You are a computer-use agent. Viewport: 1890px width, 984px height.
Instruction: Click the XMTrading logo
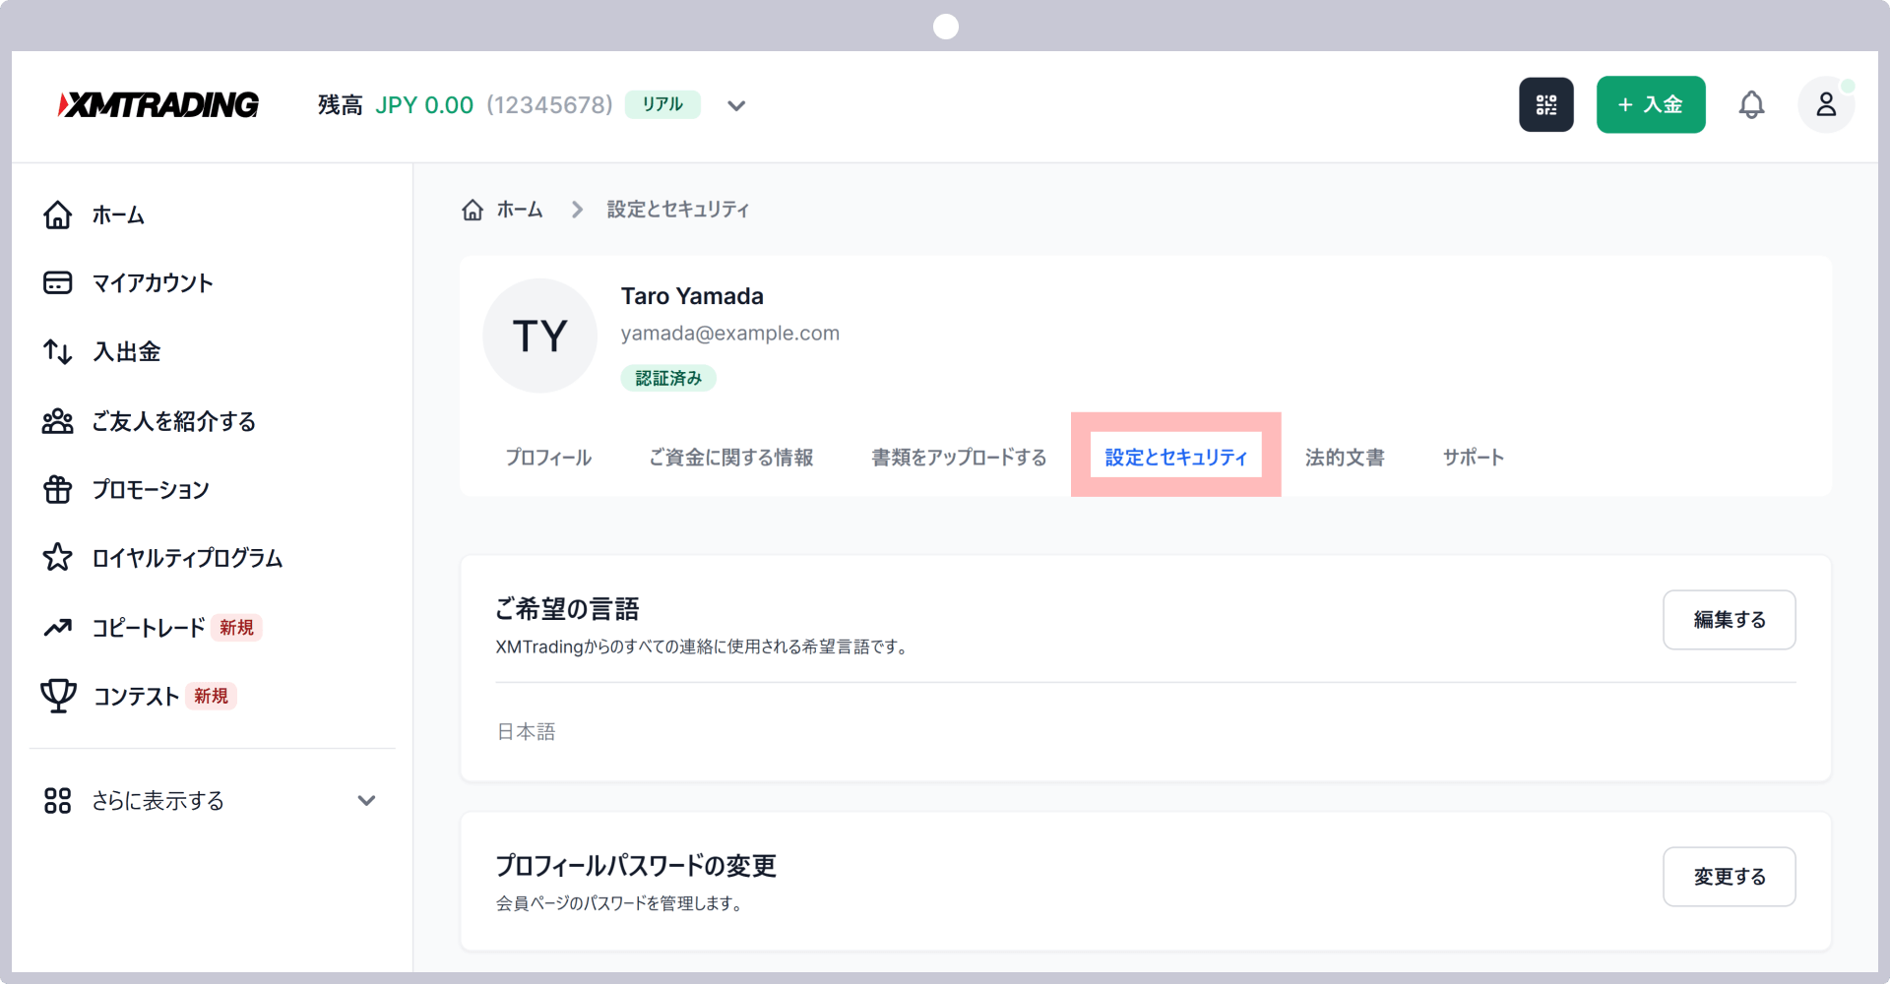click(158, 104)
